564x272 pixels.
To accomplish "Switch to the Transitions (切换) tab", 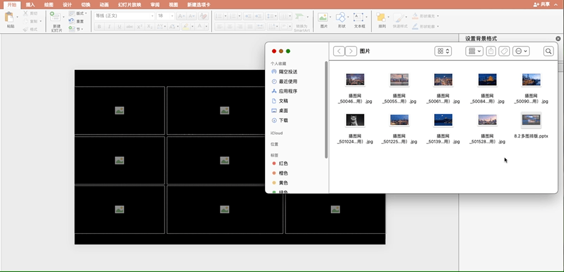I will click(86, 5).
